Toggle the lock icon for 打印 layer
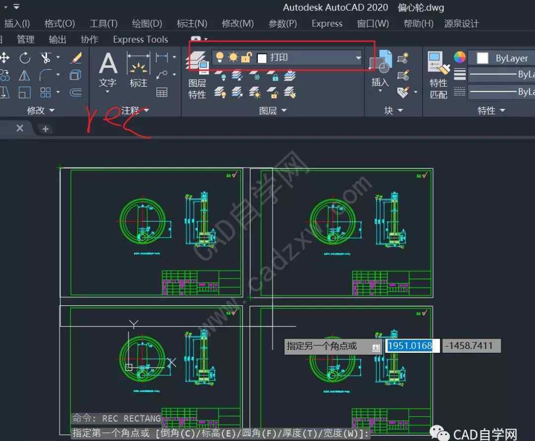Image resolution: width=535 pixels, height=441 pixels. 246,57
